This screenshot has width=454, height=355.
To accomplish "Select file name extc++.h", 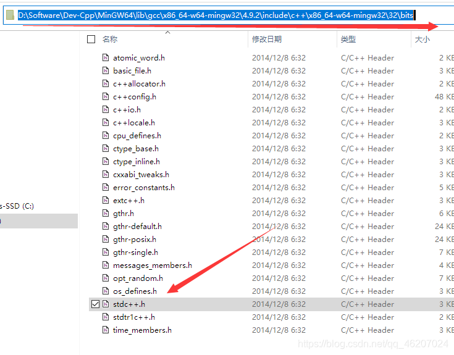I will [128, 201].
